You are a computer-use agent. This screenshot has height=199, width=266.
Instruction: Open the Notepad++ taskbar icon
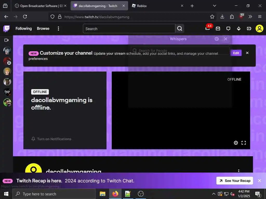(x=128, y=194)
